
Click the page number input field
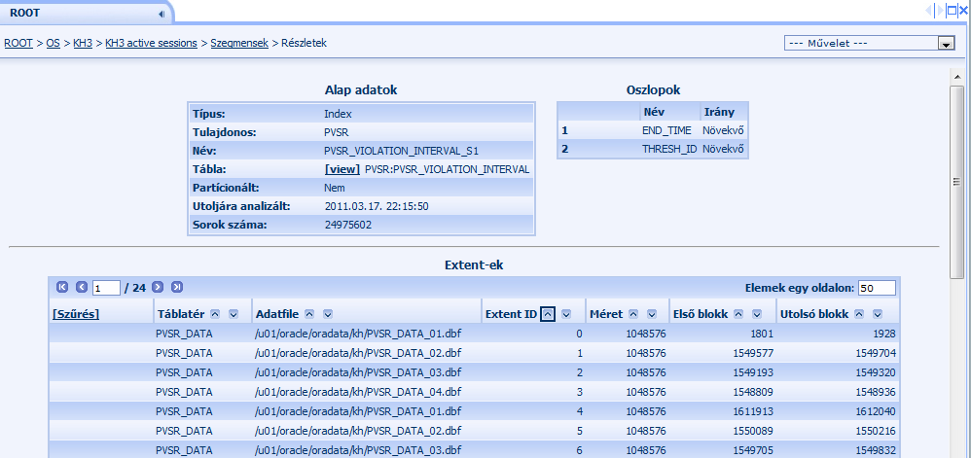click(107, 289)
